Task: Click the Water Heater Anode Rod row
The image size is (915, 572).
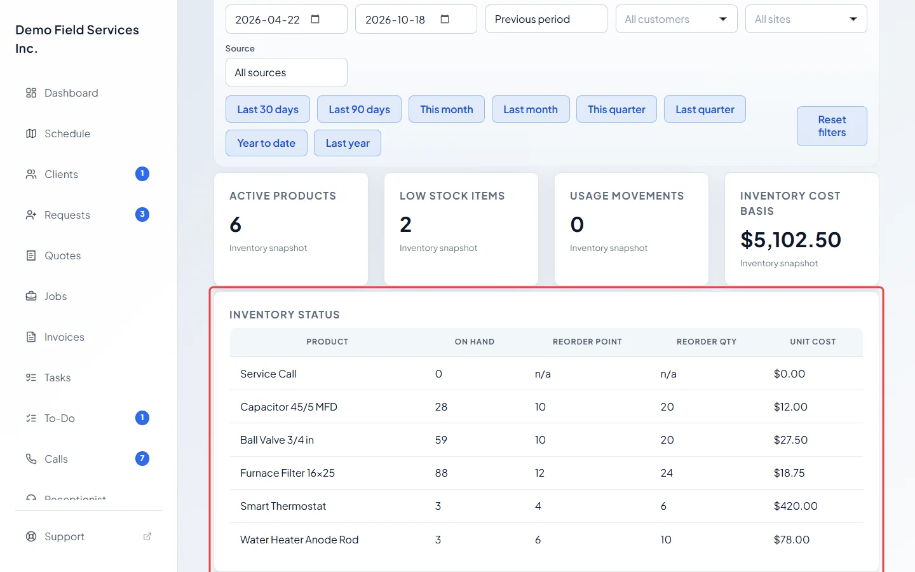Action: pyautogui.click(x=546, y=540)
